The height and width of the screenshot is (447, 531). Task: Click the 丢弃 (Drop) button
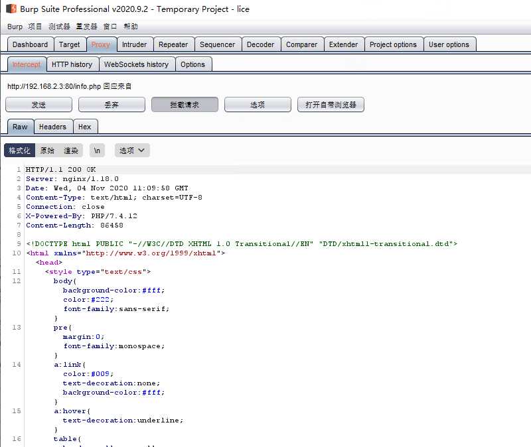tap(112, 105)
